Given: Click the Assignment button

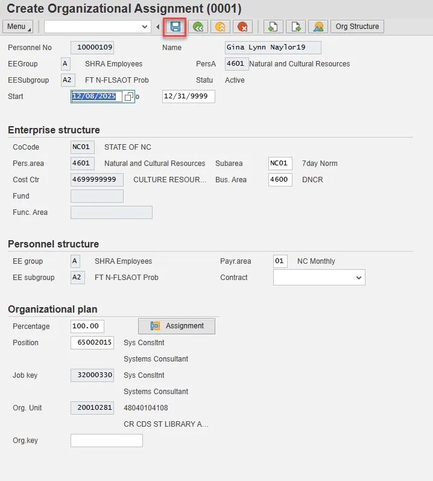Looking at the screenshot, I should point(177,326).
